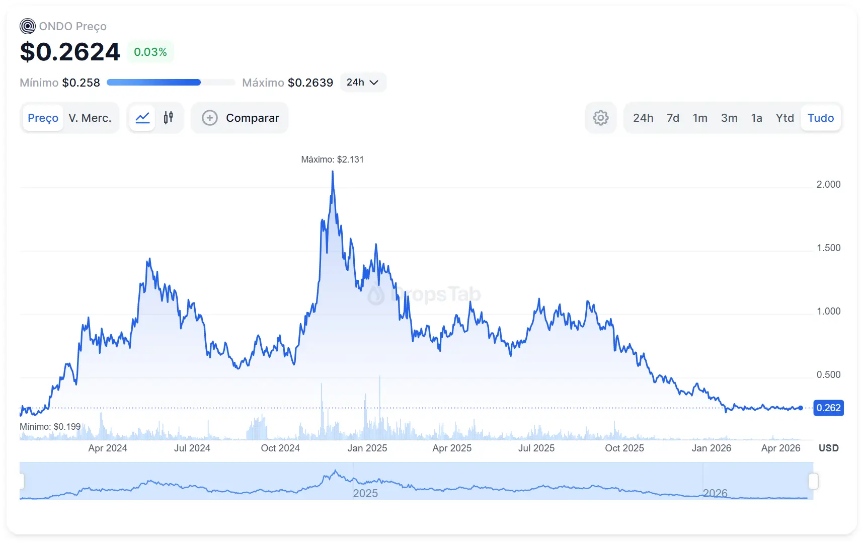The width and height of the screenshot is (864, 543).
Task: Select the 1a time range
Action: click(757, 118)
